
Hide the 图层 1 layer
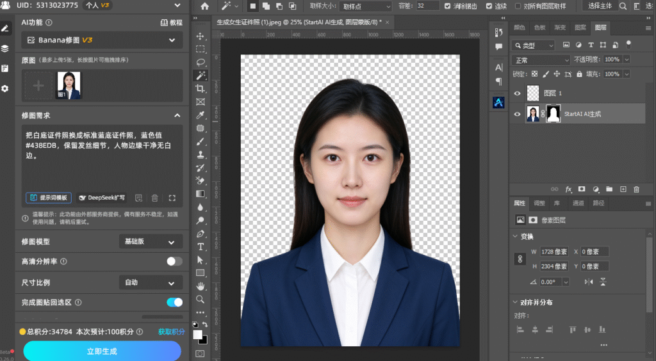[x=517, y=93]
